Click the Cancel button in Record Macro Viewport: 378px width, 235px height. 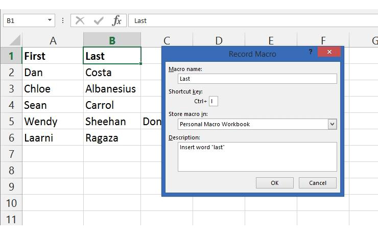tap(317, 183)
